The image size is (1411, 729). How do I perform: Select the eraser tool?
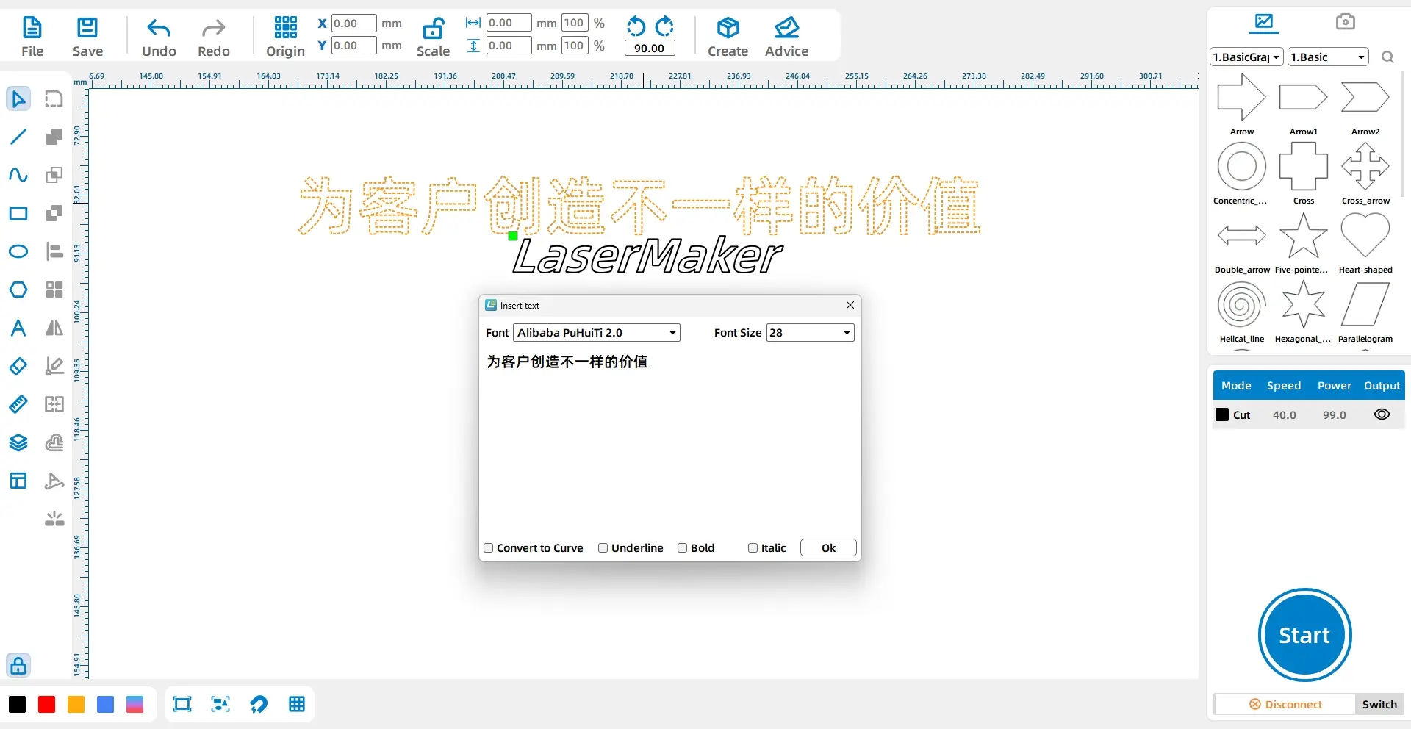(18, 366)
